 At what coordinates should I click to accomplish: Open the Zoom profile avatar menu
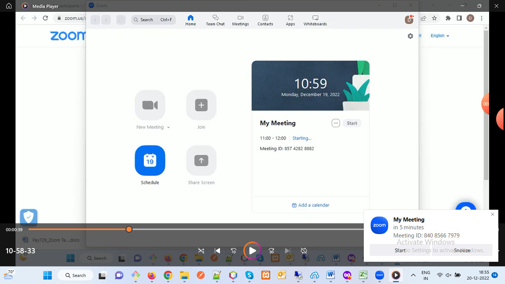click(409, 20)
